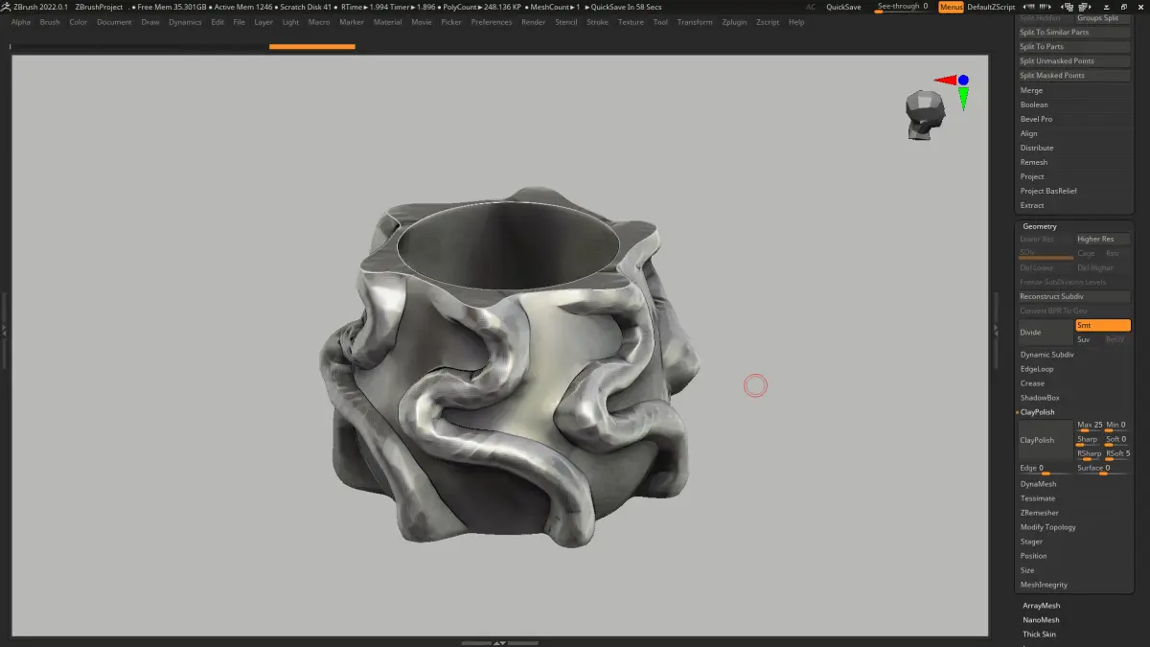Click the Divide button
The width and height of the screenshot is (1150, 647).
pos(1045,332)
